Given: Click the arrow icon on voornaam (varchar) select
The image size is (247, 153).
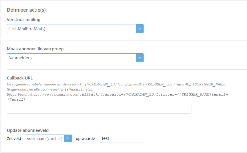Looking at the screenshot, I should click(x=68, y=138).
